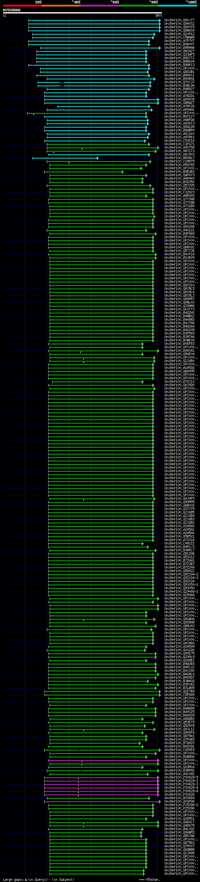200x882 pixels.
Task: Select label UniRef100_B9R827
Action: point(179,89)
